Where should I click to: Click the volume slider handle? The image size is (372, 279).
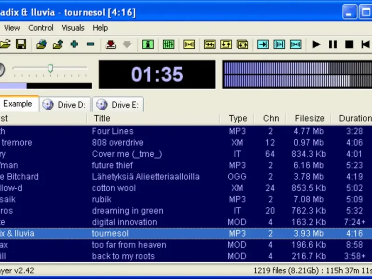(x=50, y=69)
